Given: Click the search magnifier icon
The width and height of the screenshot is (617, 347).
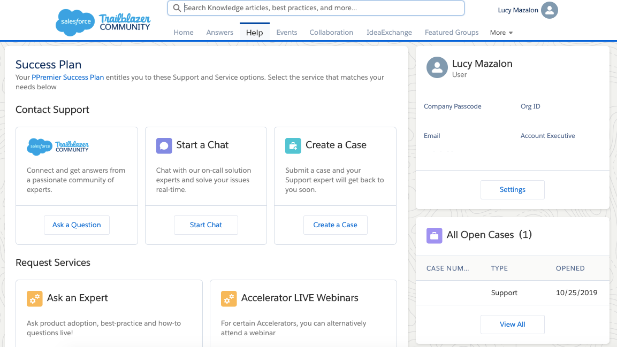Looking at the screenshot, I should [177, 8].
